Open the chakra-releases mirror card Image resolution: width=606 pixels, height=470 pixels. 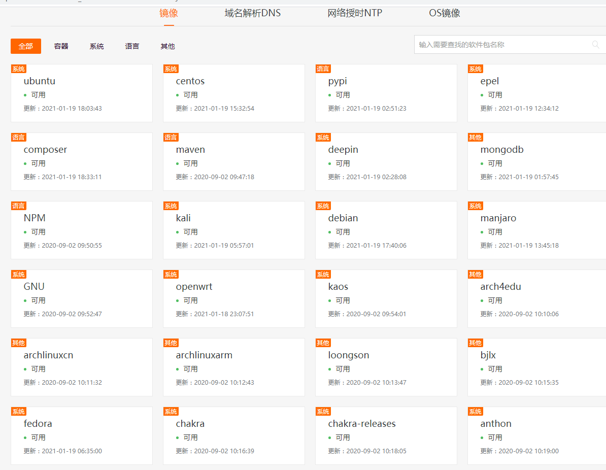(x=386, y=435)
